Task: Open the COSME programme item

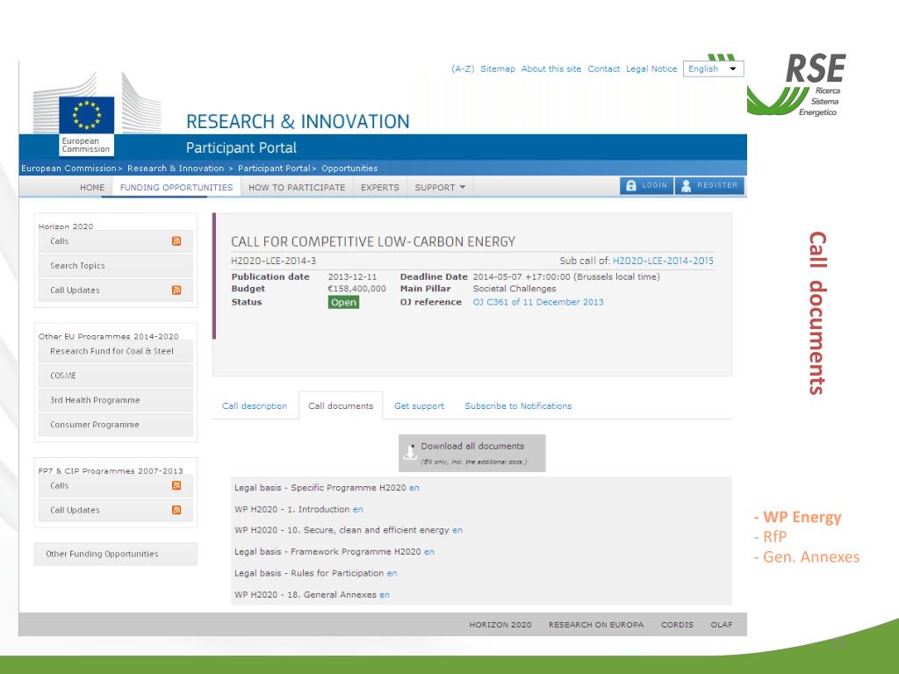Action: click(115, 376)
